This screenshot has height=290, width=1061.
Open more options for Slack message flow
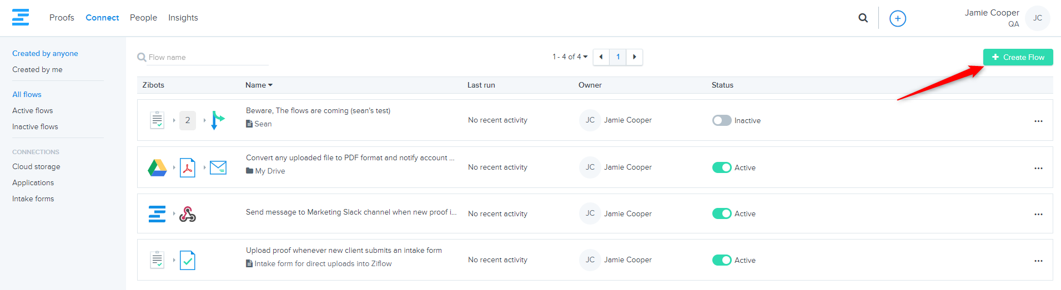click(x=1038, y=214)
